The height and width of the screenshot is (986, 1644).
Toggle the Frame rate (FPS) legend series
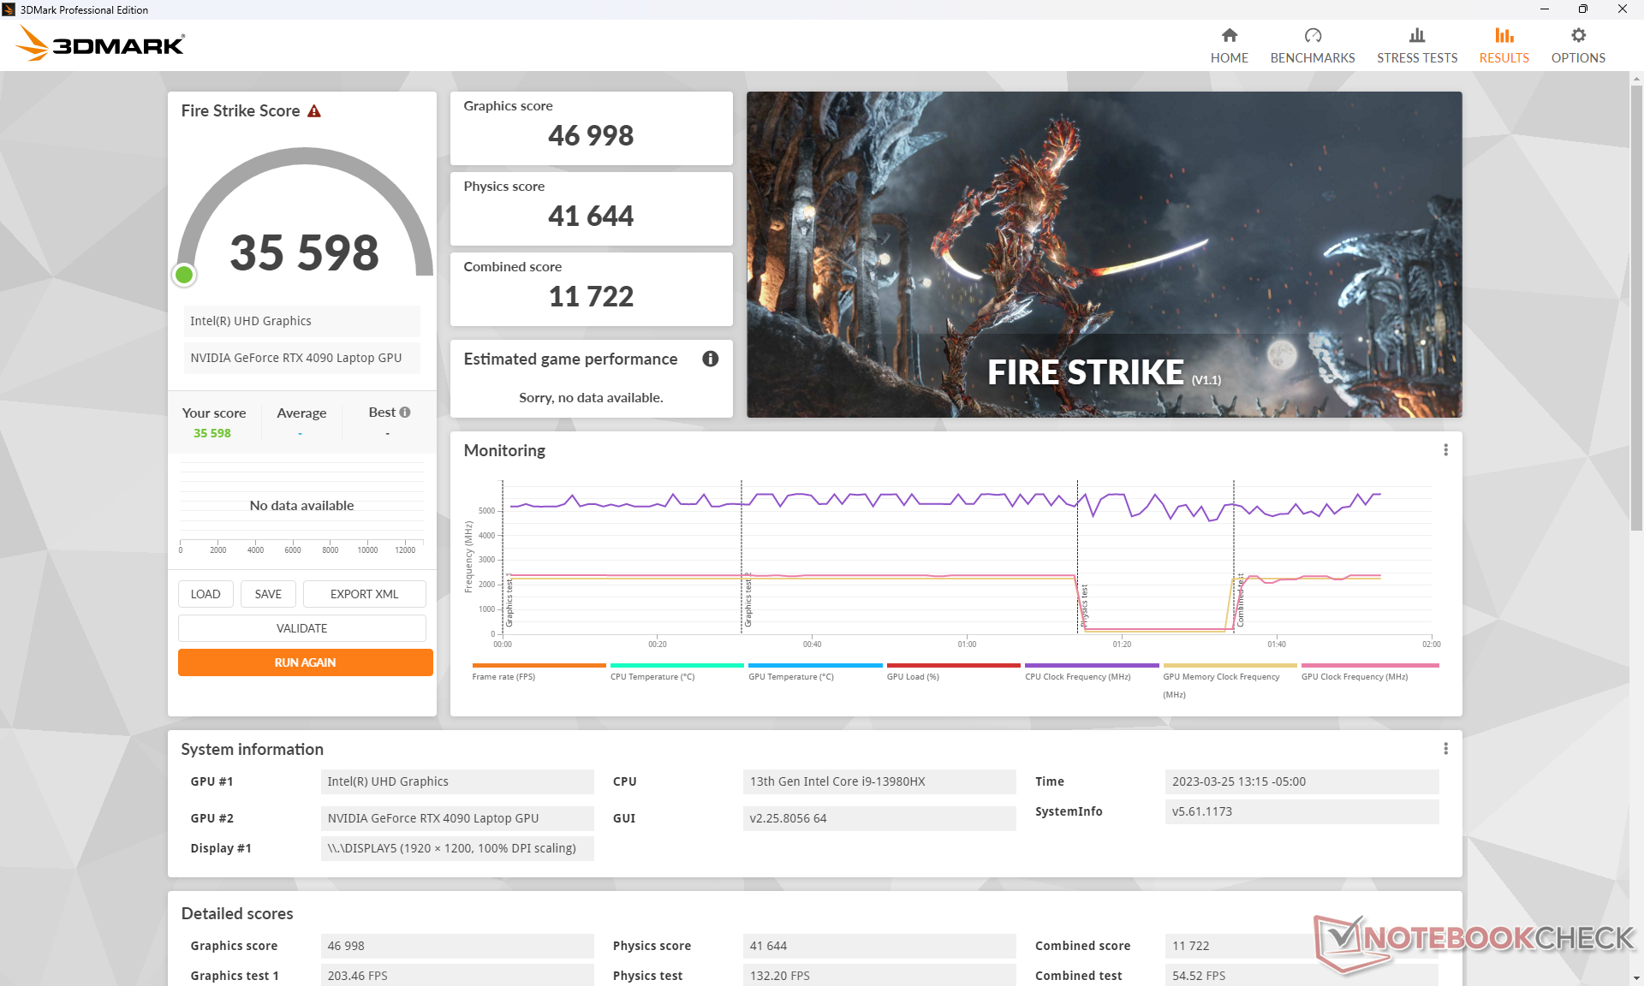pos(503,676)
